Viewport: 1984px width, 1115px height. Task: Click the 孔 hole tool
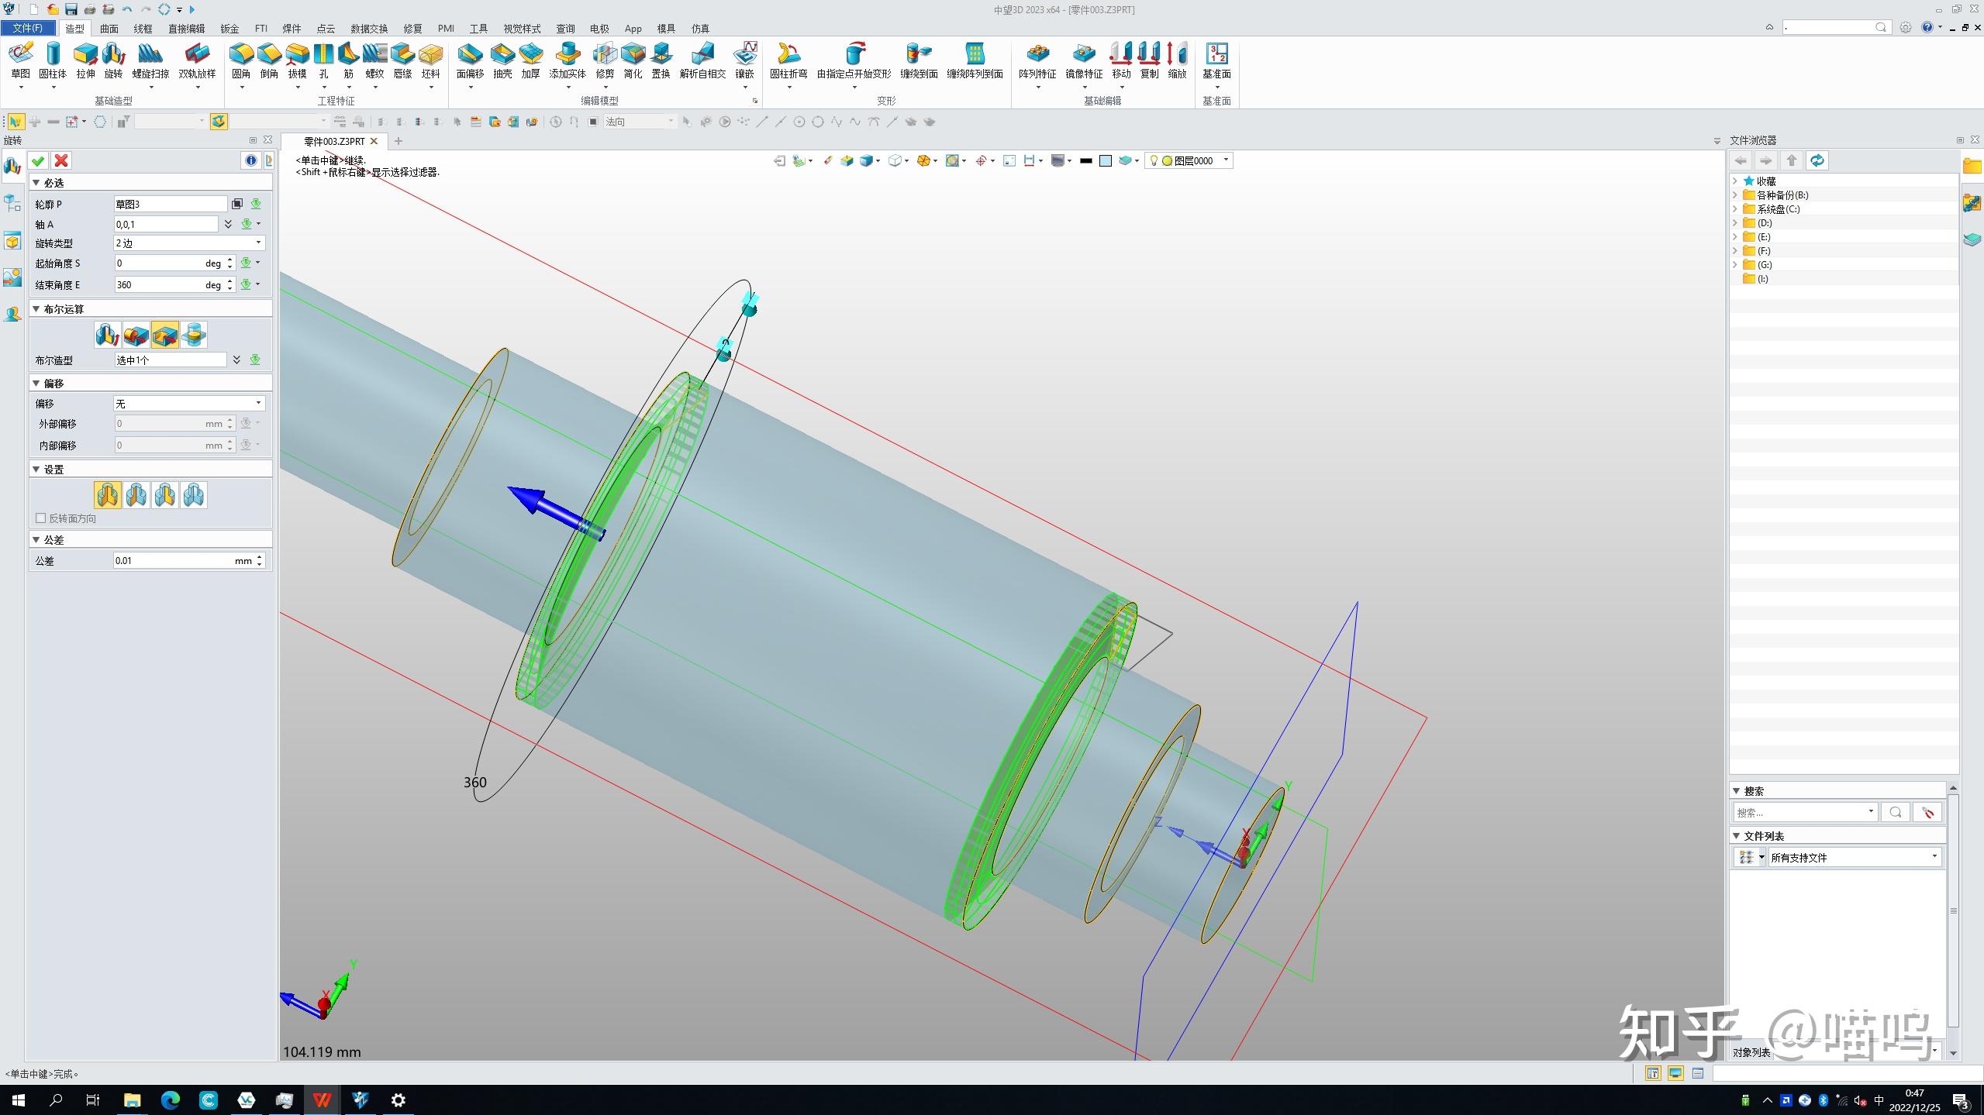[x=323, y=60]
